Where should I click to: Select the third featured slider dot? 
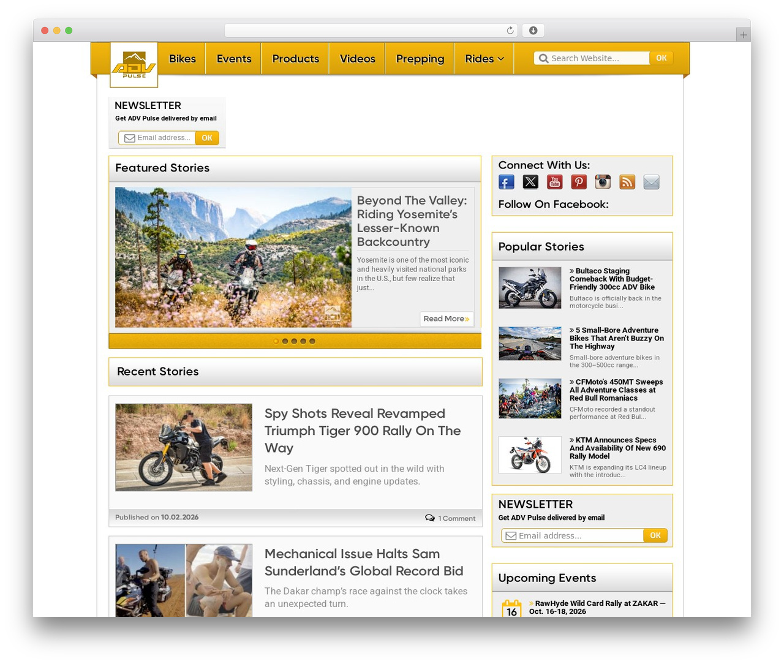(295, 341)
